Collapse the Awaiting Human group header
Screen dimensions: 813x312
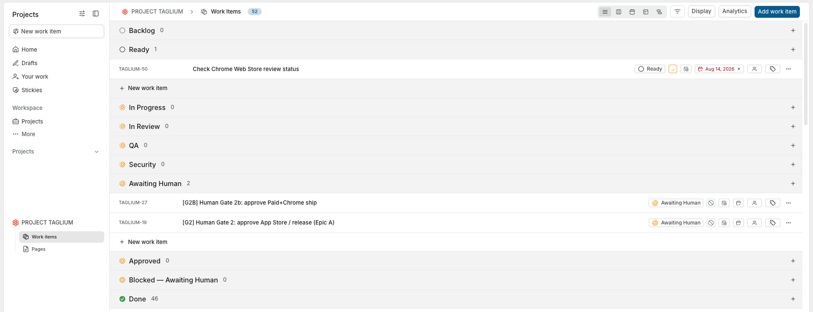[456, 183]
